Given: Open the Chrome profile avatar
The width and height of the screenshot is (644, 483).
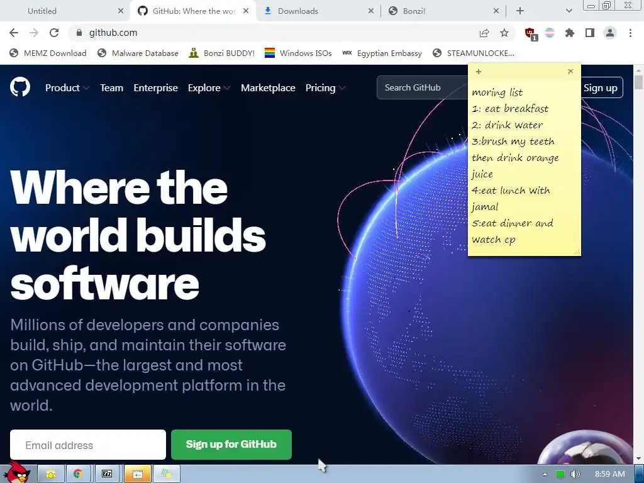Looking at the screenshot, I should click(610, 33).
